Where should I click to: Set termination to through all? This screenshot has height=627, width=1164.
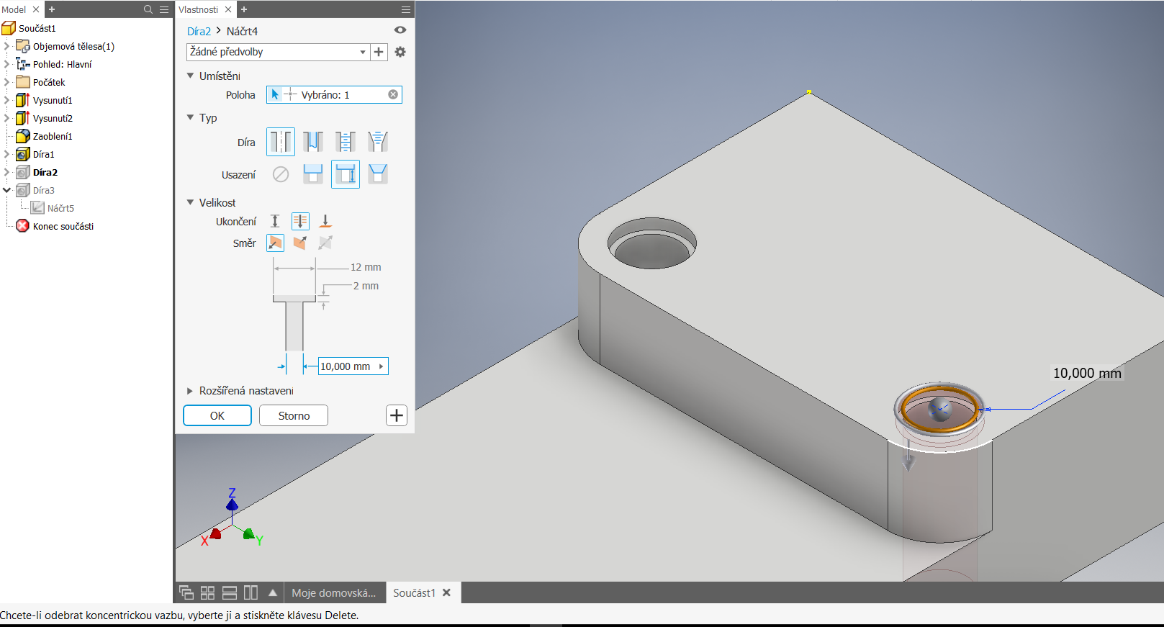click(x=300, y=221)
